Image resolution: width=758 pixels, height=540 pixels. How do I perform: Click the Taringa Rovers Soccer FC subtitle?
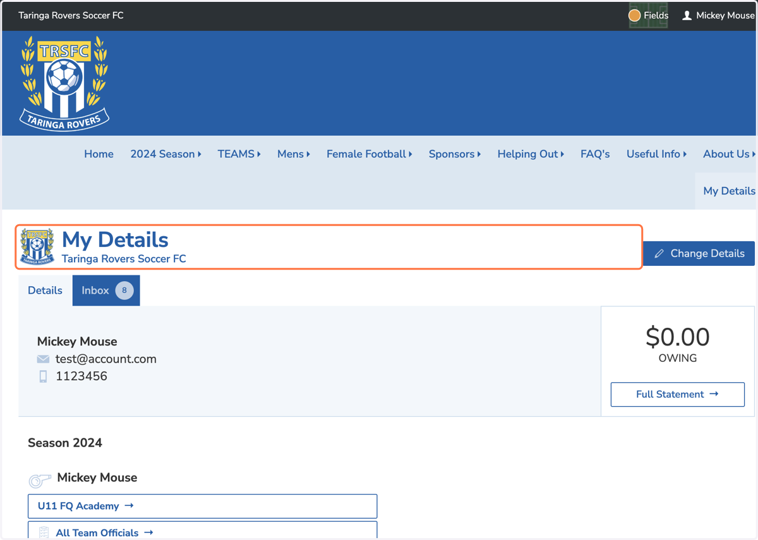click(x=124, y=259)
